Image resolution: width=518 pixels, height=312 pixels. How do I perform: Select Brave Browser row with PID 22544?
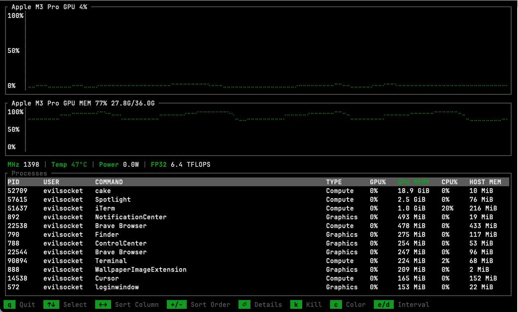(258, 252)
